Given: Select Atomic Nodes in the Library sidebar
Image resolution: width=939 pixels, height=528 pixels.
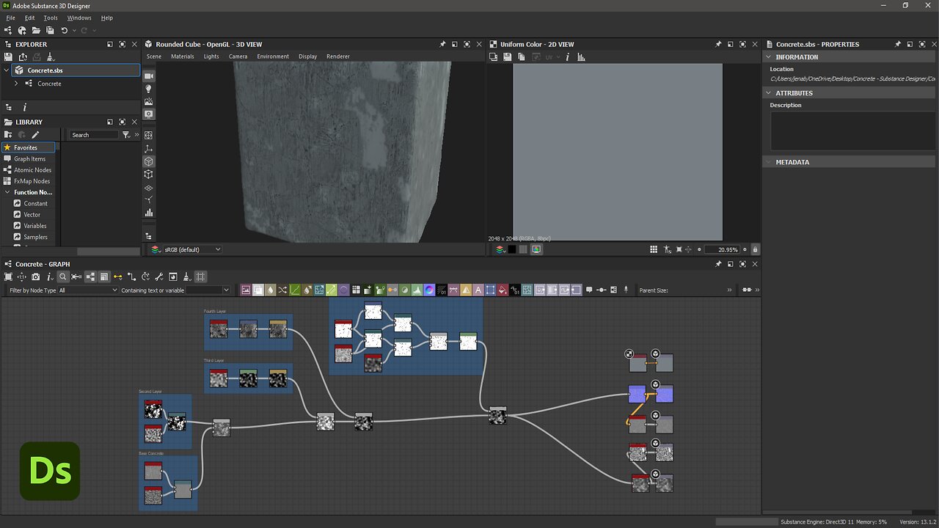Looking at the screenshot, I should pos(34,169).
